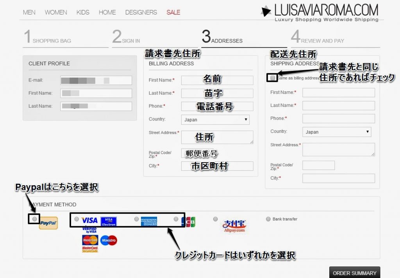Click client profile Last Name field
The image size is (400, 278).
(96, 106)
